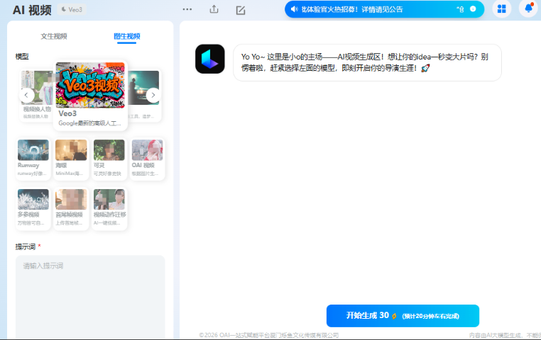Image resolution: width=541 pixels, height=340 pixels.
Task: Click the AI 视频 page title
Action: click(x=32, y=10)
